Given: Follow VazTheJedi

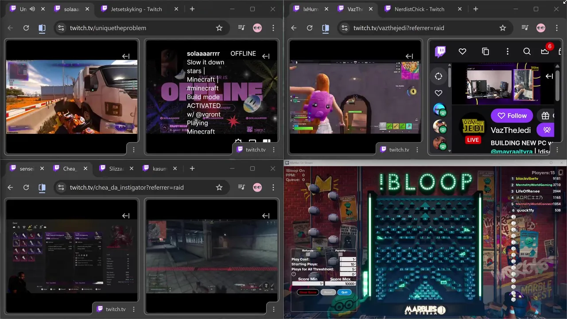Looking at the screenshot, I should [x=512, y=116].
